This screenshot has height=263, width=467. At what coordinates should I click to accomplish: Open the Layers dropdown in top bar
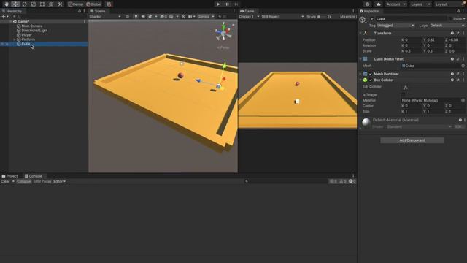click(420, 4)
